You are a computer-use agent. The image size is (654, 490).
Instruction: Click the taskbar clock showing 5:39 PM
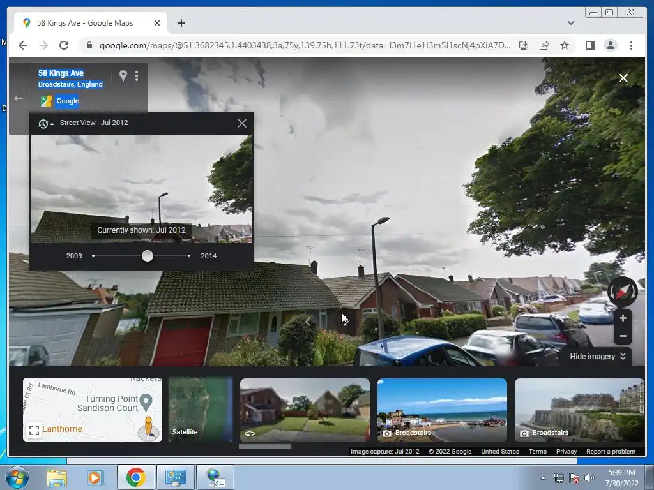click(x=621, y=477)
